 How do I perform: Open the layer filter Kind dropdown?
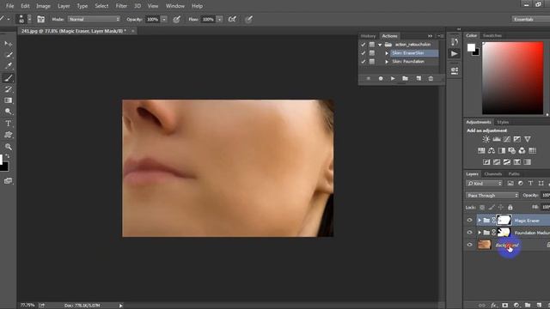(x=484, y=183)
